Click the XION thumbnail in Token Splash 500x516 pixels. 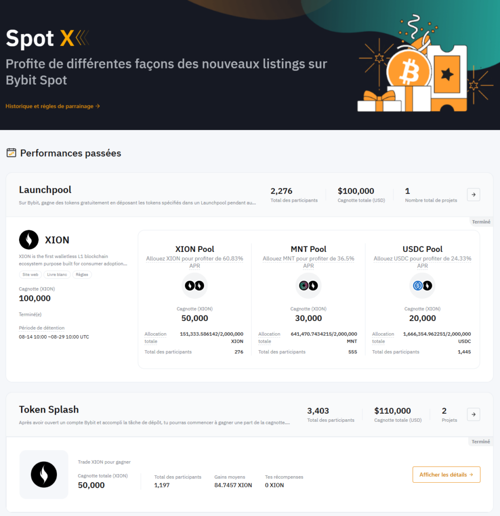[44, 474]
